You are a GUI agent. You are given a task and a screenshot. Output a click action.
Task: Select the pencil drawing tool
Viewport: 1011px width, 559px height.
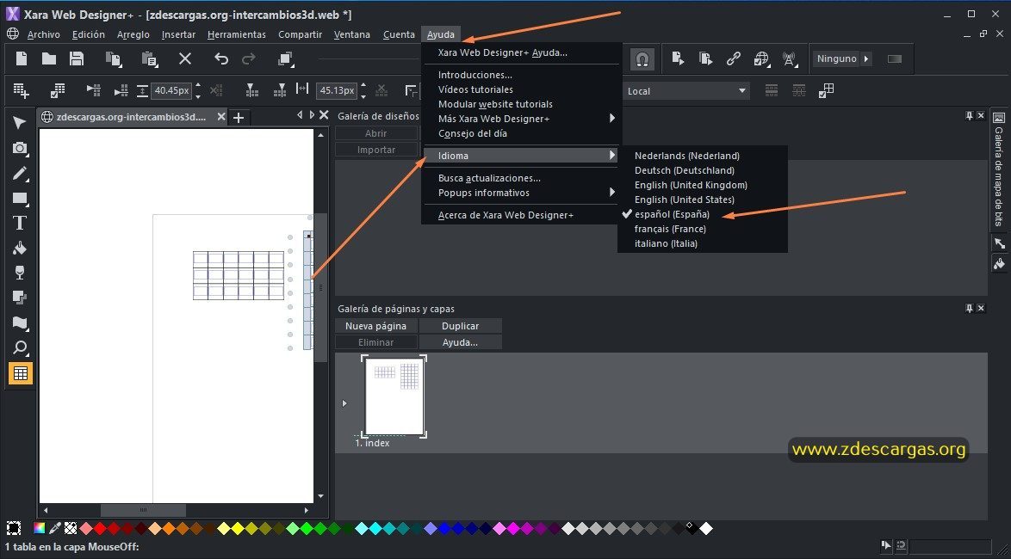click(x=20, y=173)
